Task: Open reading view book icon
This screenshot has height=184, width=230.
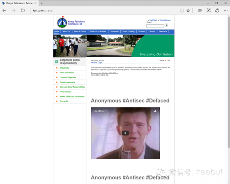Action: tap(182, 10)
